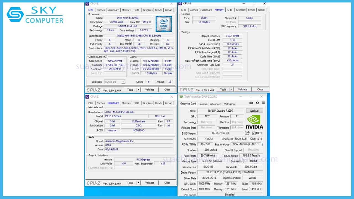Switch to the Sensors tab in GPU-Z

203,104
